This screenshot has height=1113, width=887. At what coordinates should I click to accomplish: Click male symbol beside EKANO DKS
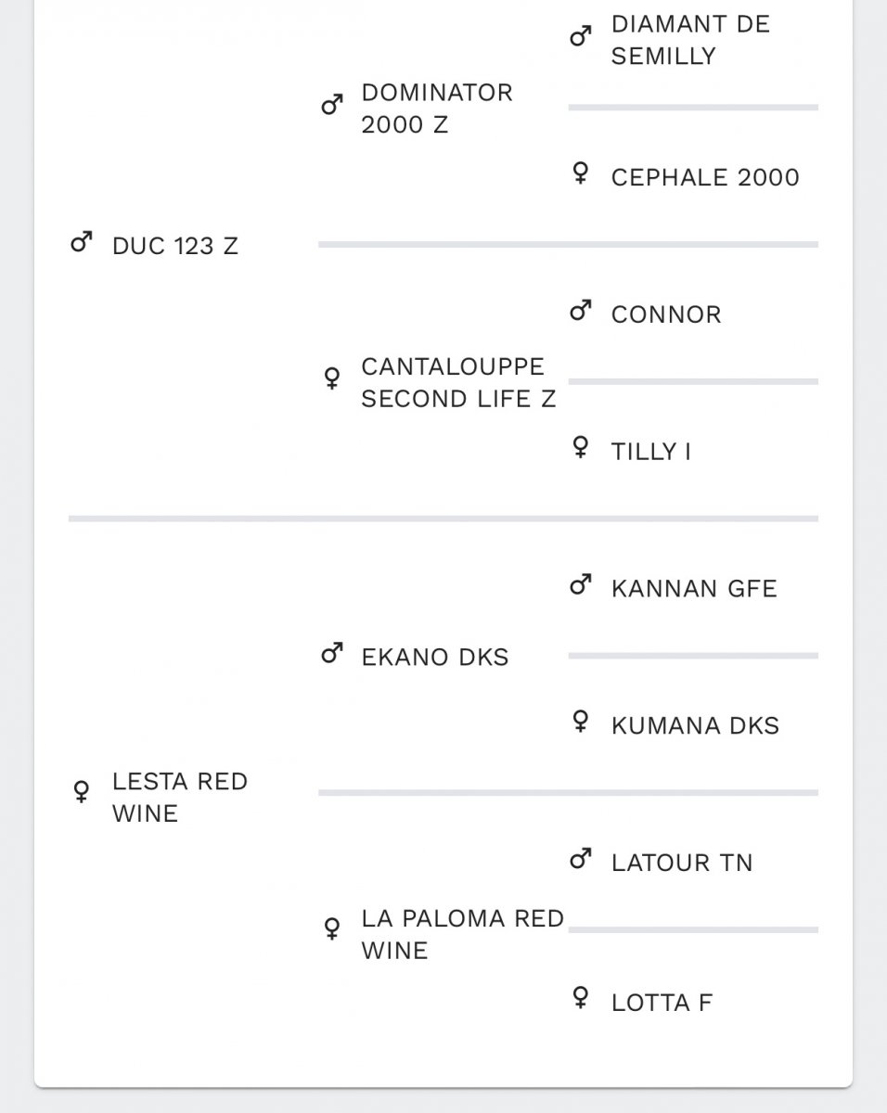pyautogui.click(x=332, y=654)
